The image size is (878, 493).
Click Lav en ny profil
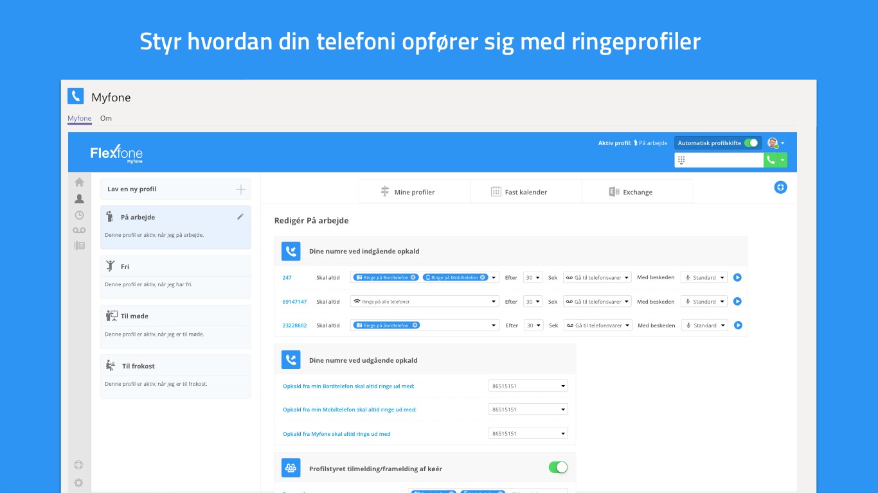(175, 189)
